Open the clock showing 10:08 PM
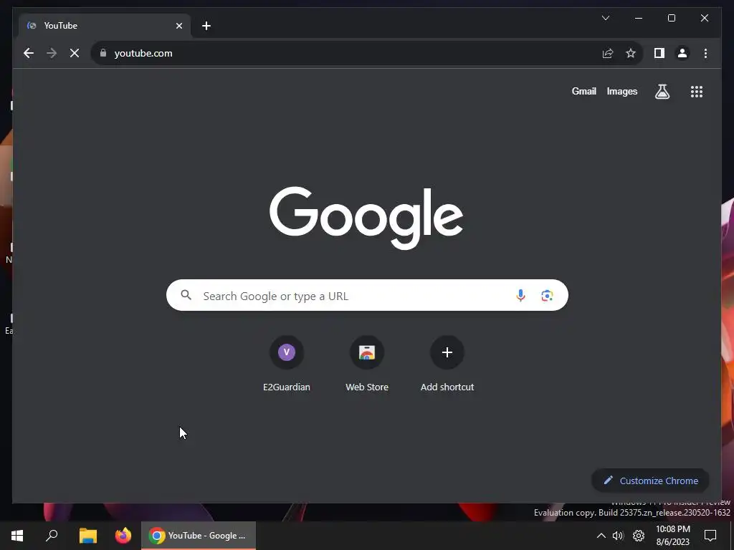This screenshot has width=734, height=550. click(x=672, y=536)
